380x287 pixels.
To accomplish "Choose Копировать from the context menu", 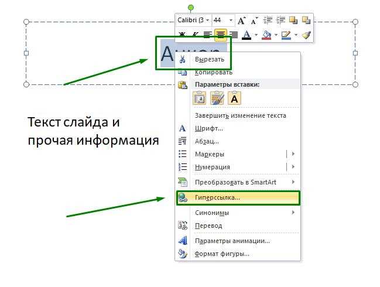I will coord(238,72).
